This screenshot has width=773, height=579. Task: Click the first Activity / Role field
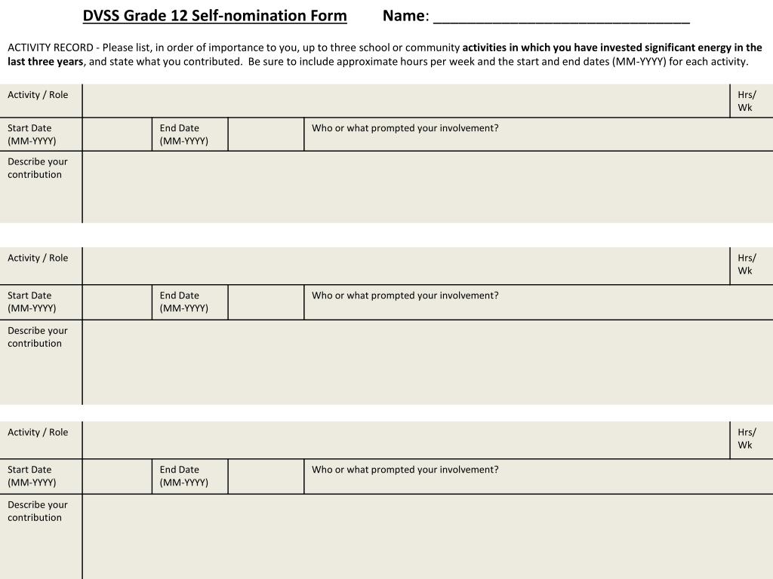pyautogui.click(x=405, y=100)
